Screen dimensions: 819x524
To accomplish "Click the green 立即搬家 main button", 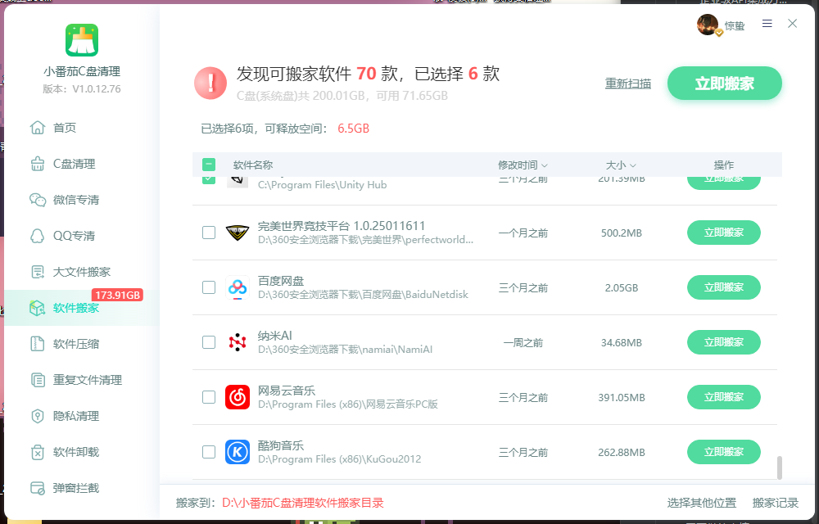I will click(x=724, y=83).
